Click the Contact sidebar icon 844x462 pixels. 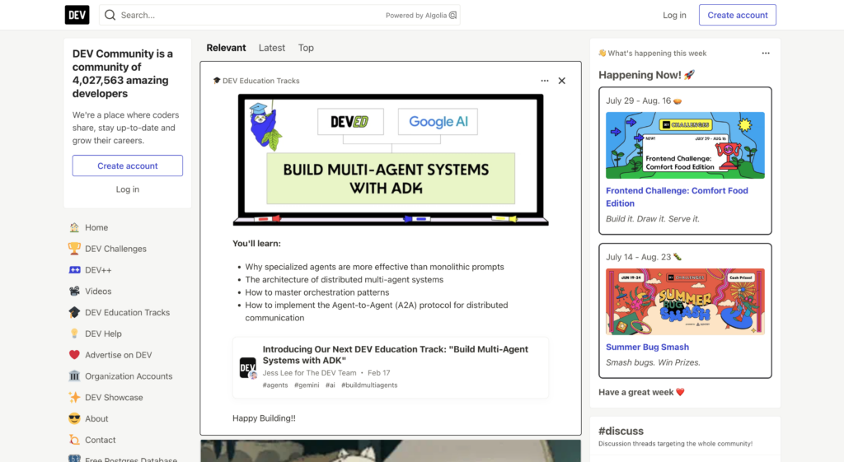coord(74,440)
